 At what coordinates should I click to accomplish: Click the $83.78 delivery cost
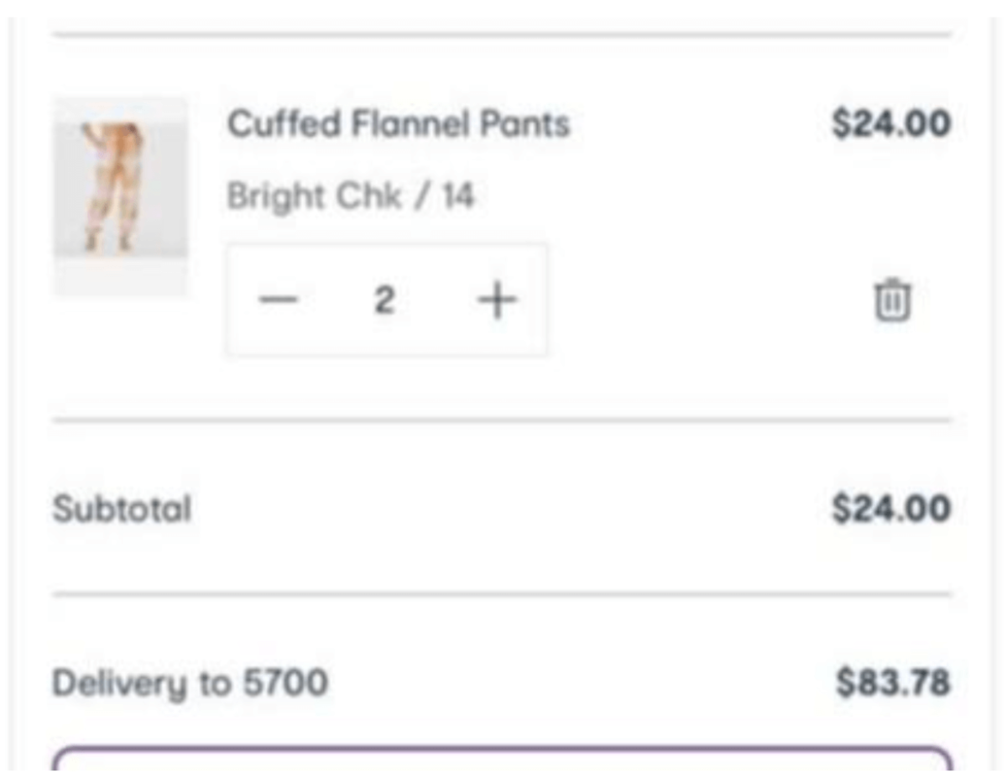pyautogui.click(x=893, y=683)
